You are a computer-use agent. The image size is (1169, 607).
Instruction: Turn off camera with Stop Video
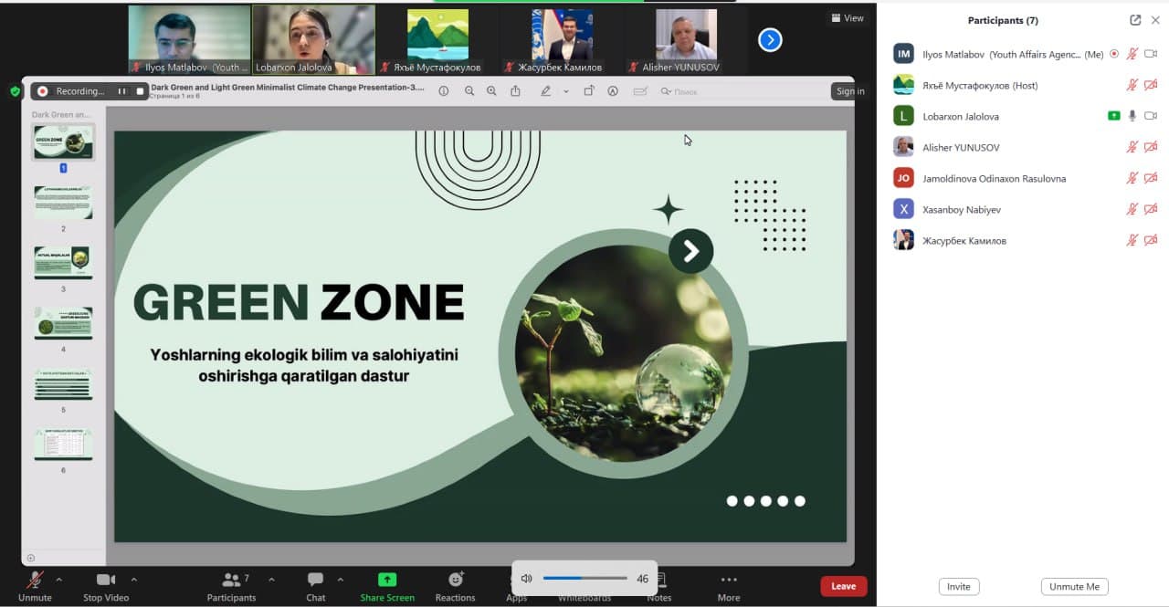106,581
